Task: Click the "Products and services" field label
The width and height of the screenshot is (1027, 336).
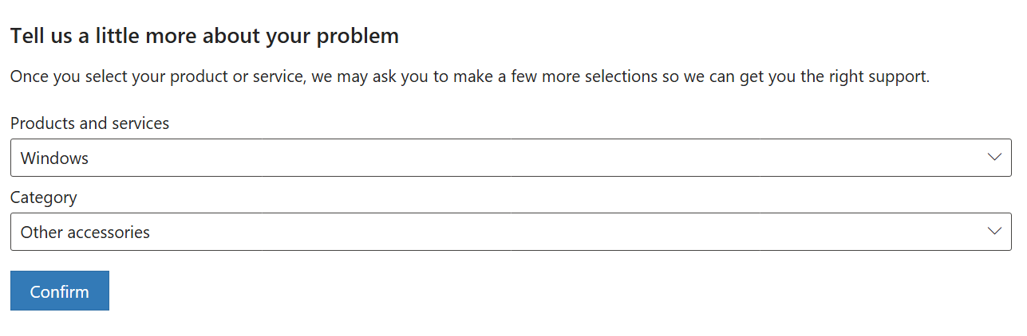Action: point(89,123)
